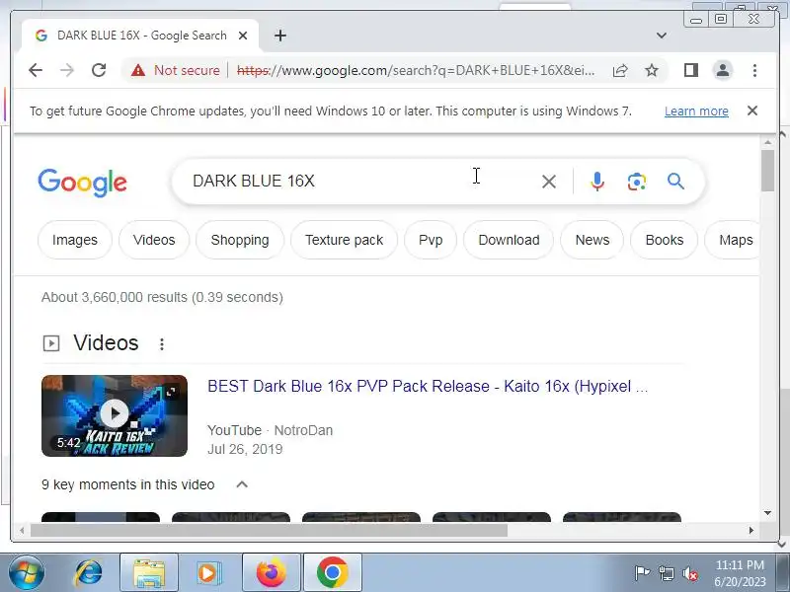This screenshot has width=790, height=592.
Task: Open the tab search dropdown chevron
Action: [662, 36]
